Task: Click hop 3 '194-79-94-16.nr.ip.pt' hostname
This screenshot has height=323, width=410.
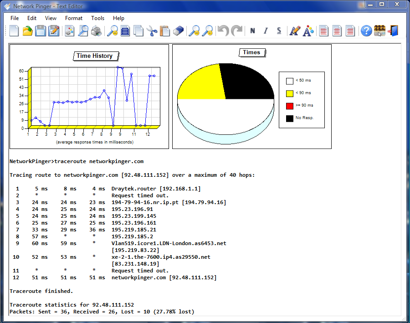Action: tap(145, 202)
